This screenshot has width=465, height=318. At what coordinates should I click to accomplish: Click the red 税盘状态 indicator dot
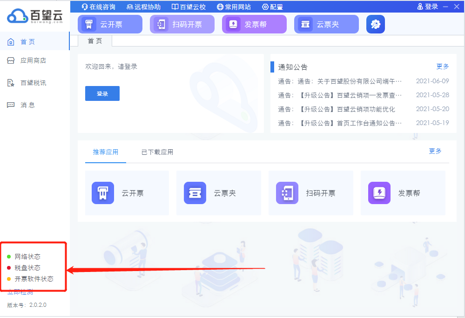[9, 268]
